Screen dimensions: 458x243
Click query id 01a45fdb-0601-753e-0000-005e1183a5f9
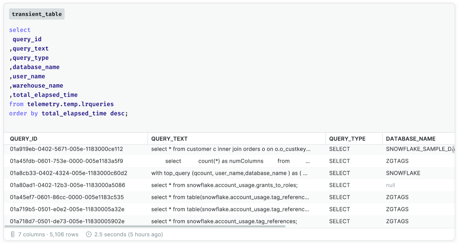(x=67, y=161)
